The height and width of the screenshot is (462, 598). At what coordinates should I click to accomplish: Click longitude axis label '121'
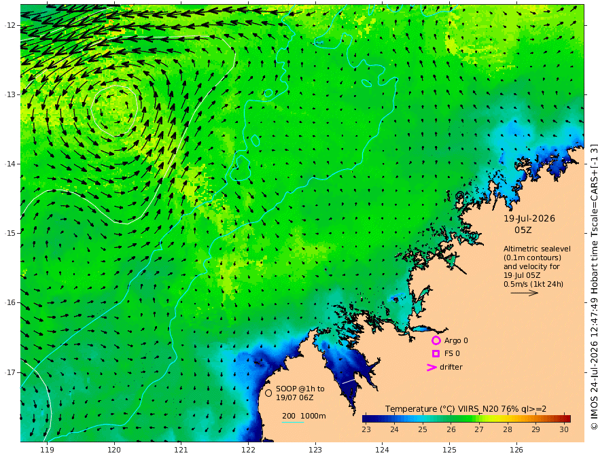181,450
